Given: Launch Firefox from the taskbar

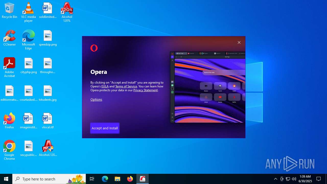Looking at the screenshot, I should point(130,179).
